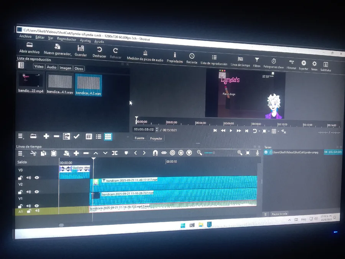The width and height of the screenshot is (345, 259).
Task: Toggle scrub while dragging icon
Action: tap(164, 153)
